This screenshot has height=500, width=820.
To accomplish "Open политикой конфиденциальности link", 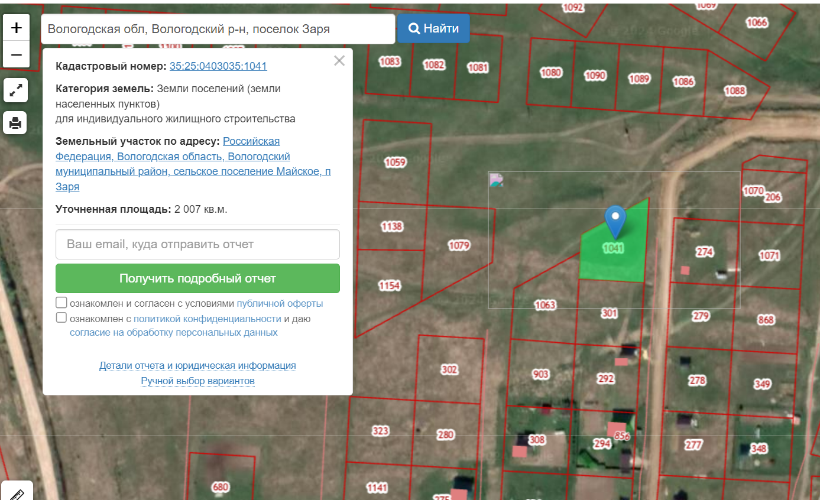I will 207,319.
